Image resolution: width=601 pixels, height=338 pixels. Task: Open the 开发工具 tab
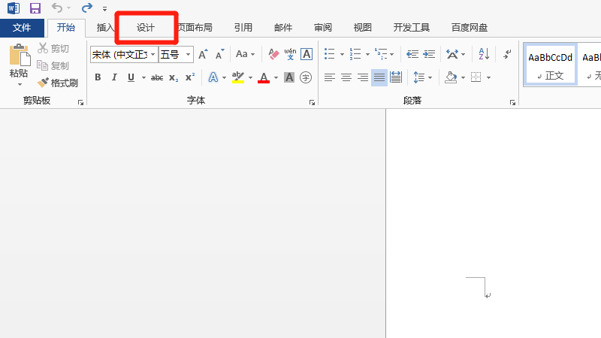click(x=411, y=28)
